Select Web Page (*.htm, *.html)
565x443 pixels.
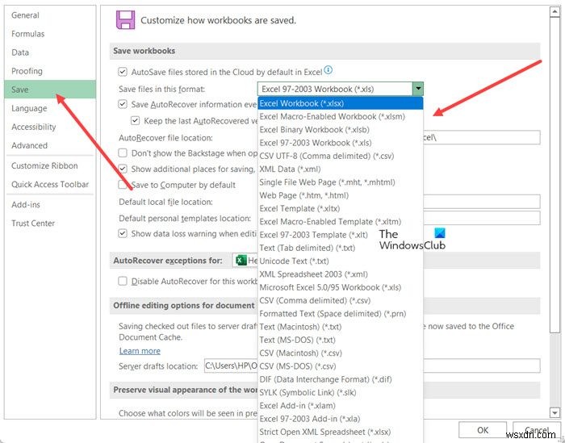pyautogui.click(x=341, y=195)
